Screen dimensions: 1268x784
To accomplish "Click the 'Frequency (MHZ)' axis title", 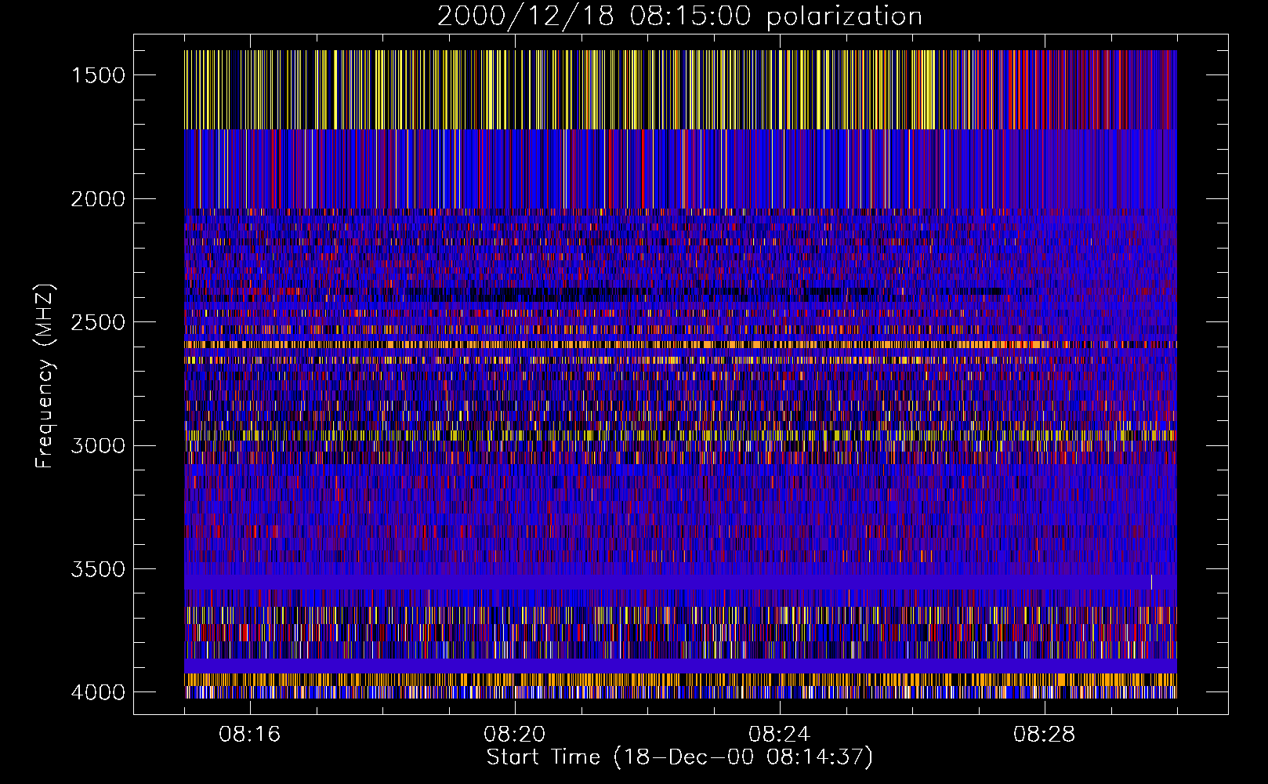I will tap(45, 376).
